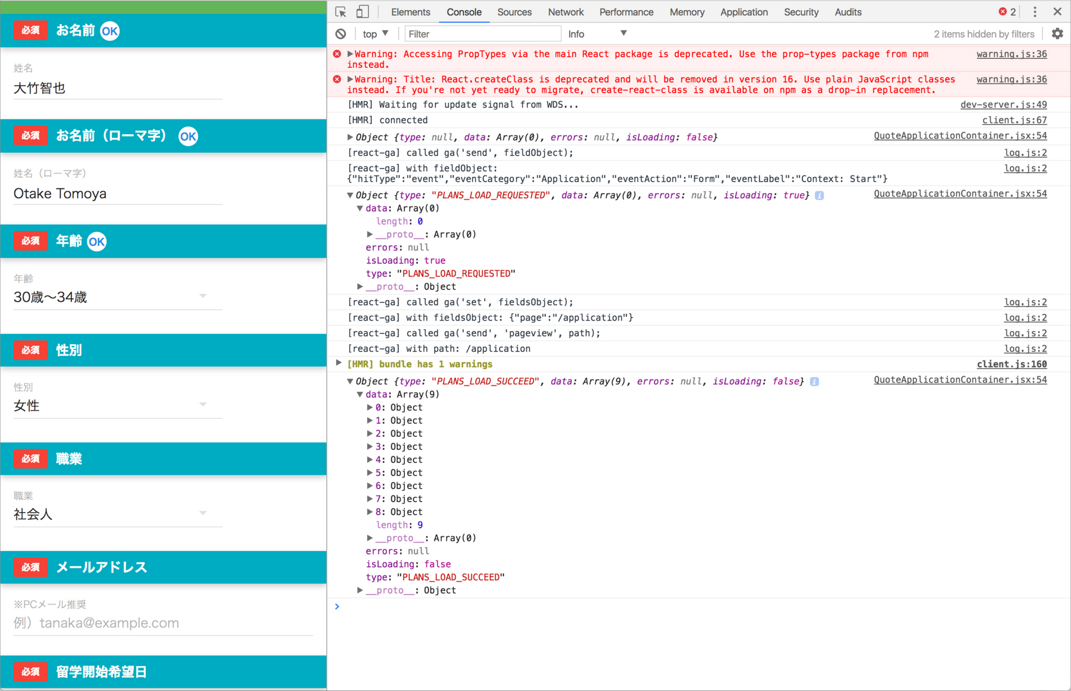The width and height of the screenshot is (1071, 691).
Task: Switch to the Console tab
Action: (x=464, y=12)
